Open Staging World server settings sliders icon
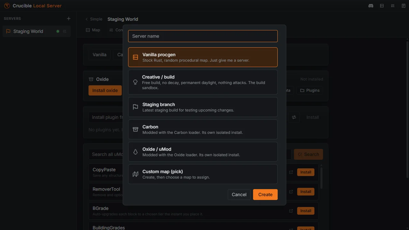Viewport: 409px width, 230px height. pyautogui.click(x=65, y=31)
